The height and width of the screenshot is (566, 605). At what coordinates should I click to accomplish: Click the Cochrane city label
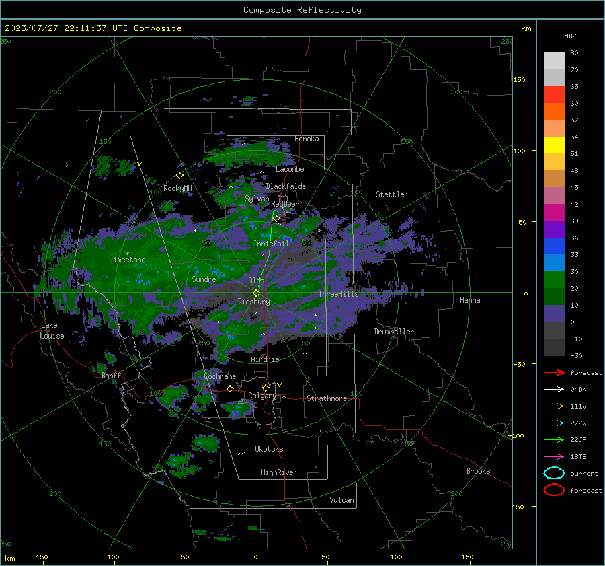tap(220, 376)
